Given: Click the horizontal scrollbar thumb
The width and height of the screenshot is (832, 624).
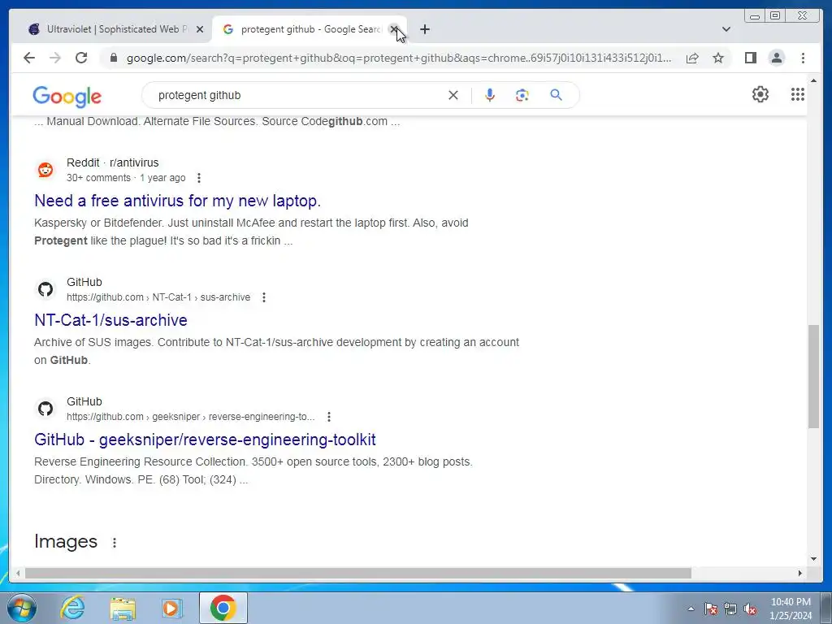Looking at the screenshot, I should (x=358, y=573).
